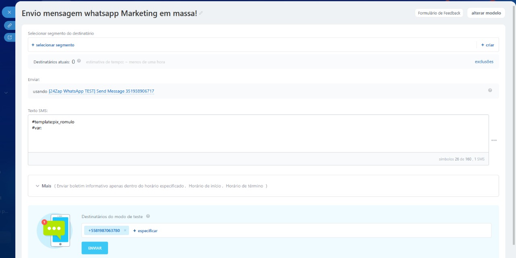Click help icon in the Enviar row
The image size is (516, 258).
click(490, 90)
